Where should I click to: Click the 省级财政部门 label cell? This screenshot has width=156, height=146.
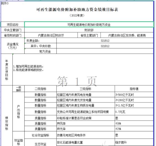(13, 35)
